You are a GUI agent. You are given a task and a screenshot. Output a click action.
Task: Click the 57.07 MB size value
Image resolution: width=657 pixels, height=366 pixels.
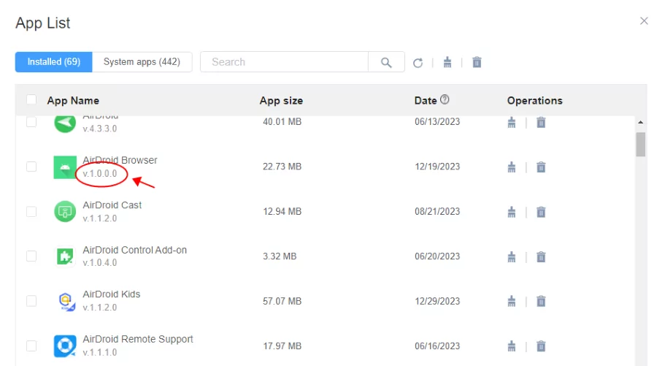tap(282, 301)
